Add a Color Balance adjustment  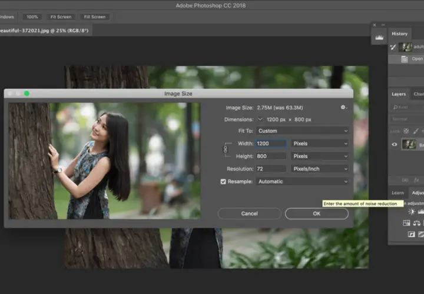(x=416, y=223)
